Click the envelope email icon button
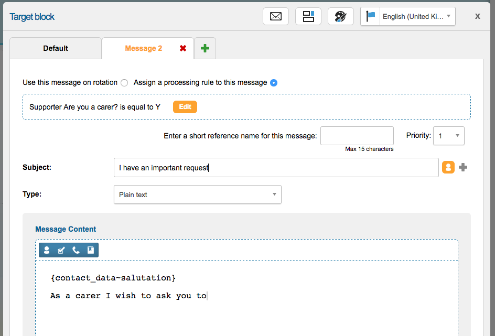495x336 pixels. (x=276, y=16)
